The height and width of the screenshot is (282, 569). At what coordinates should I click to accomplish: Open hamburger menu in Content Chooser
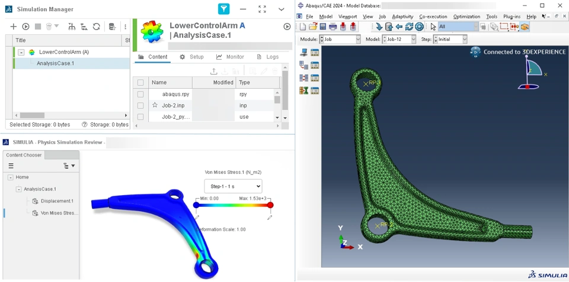pos(11,166)
